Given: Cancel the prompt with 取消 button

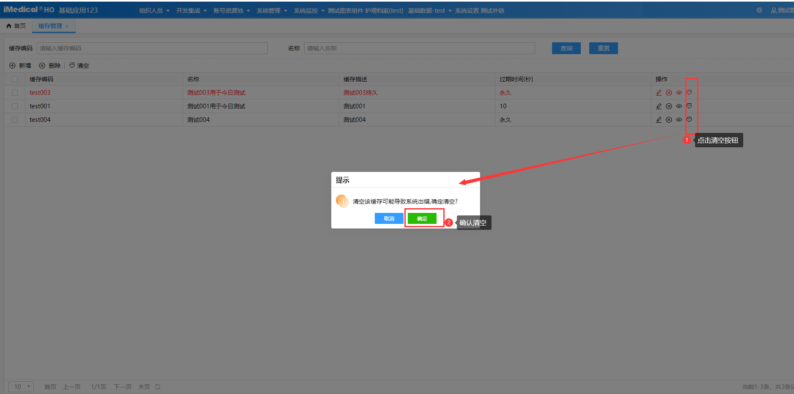Looking at the screenshot, I should [x=389, y=218].
